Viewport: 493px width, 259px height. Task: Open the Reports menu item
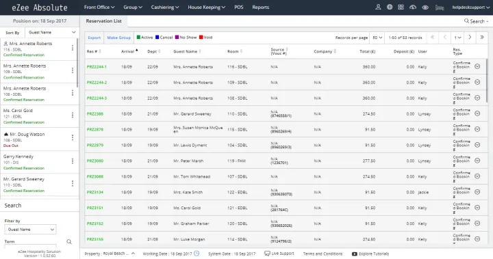(x=261, y=8)
